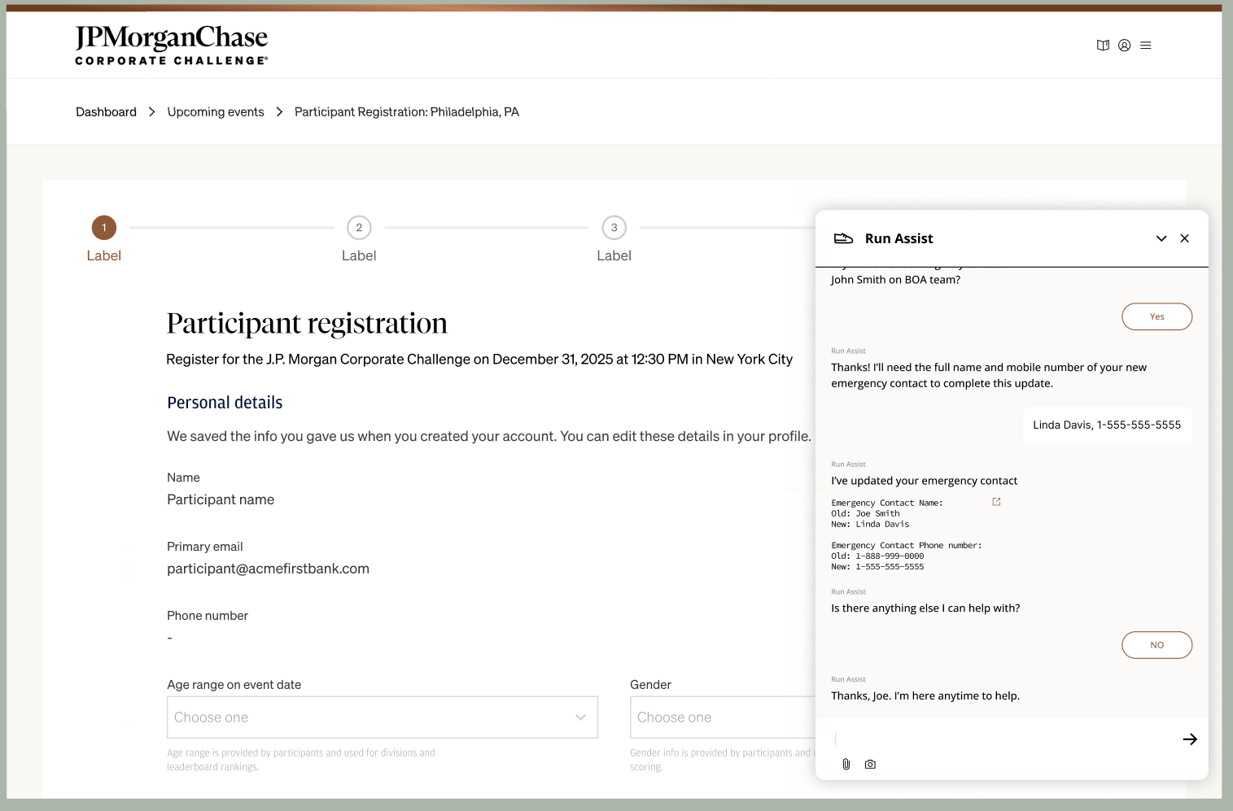The width and height of the screenshot is (1233, 811).
Task: Open the user account profile icon
Action: click(1124, 46)
